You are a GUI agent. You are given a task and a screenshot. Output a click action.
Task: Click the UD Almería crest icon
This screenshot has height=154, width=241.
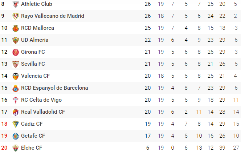click(x=16, y=40)
